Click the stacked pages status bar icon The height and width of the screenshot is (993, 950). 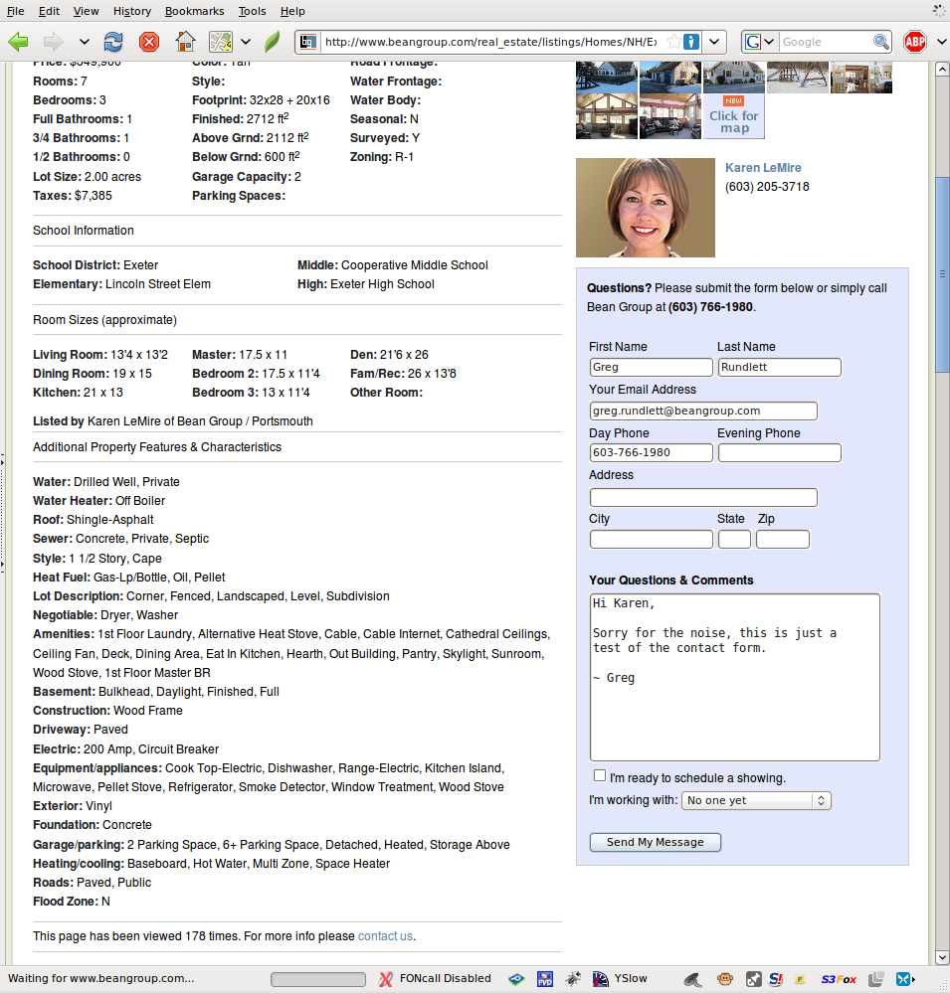click(x=875, y=979)
